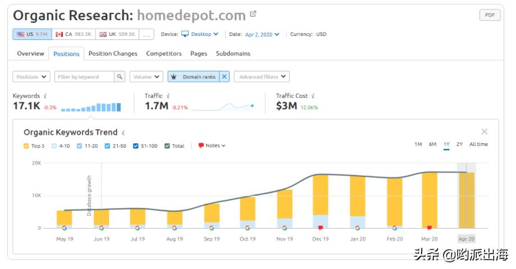Click the Sep 19 chart bar
The height and width of the screenshot is (269, 516).
pyautogui.click(x=212, y=216)
